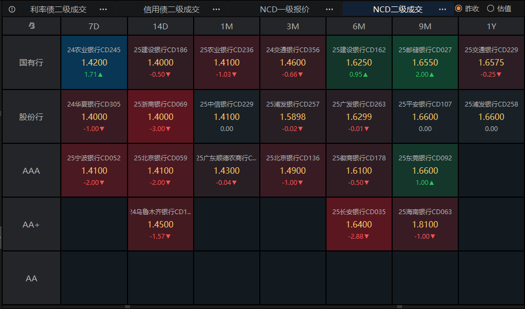Select the AAA row label
The width and height of the screenshot is (525, 309).
[31, 170]
